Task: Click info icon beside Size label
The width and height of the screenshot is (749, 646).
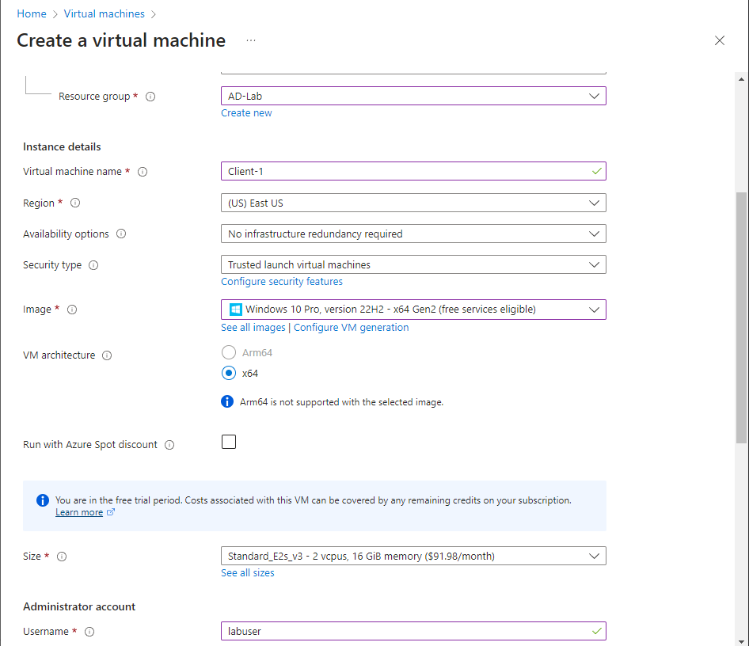Action: 62,557
